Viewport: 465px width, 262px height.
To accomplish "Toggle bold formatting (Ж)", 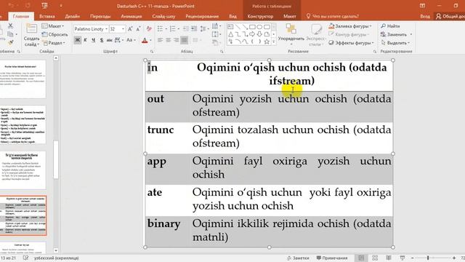I will coord(78,40).
